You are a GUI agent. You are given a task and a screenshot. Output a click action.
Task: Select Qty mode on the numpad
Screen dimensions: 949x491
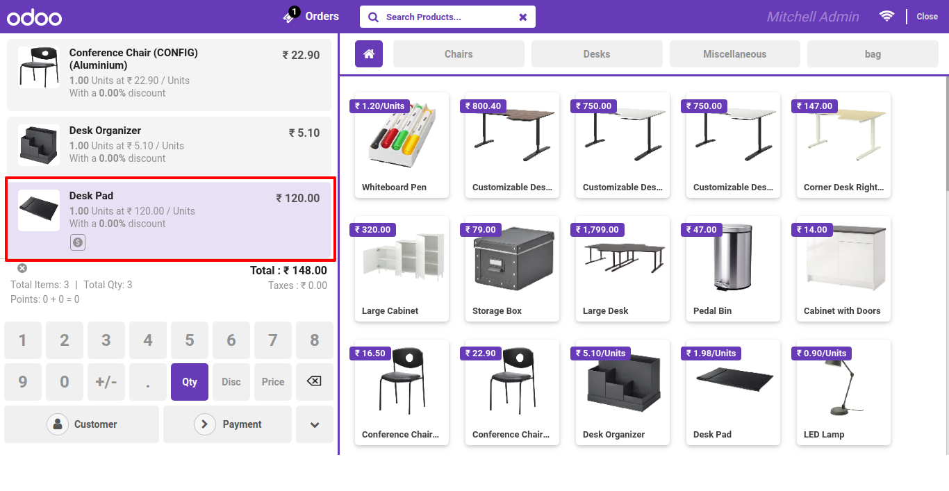pos(190,382)
